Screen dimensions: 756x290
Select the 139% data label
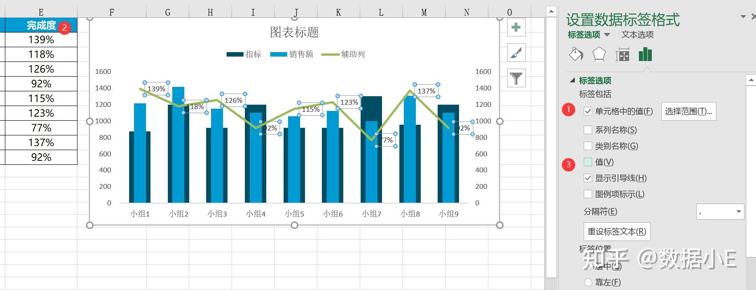pyautogui.click(x=156, y=89)
